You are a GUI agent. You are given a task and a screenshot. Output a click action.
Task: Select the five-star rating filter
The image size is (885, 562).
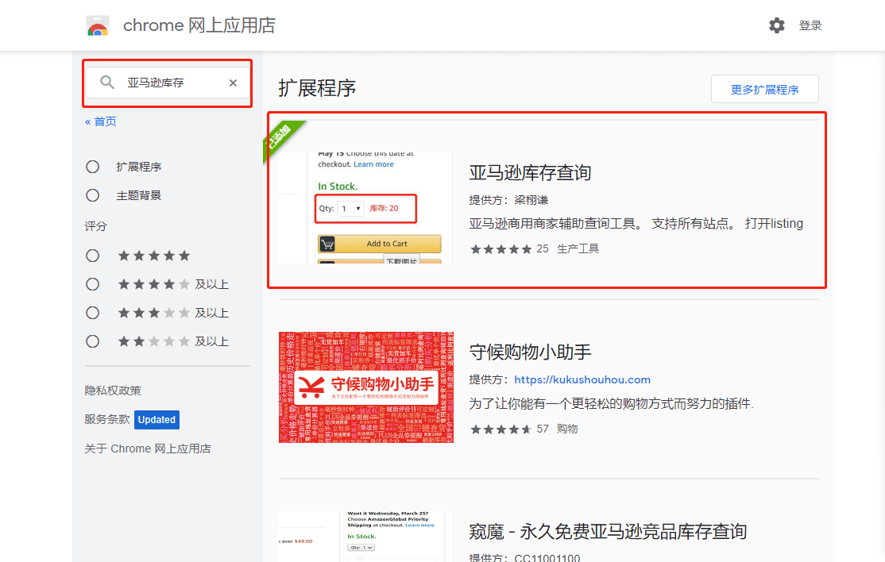coord(93,256)
